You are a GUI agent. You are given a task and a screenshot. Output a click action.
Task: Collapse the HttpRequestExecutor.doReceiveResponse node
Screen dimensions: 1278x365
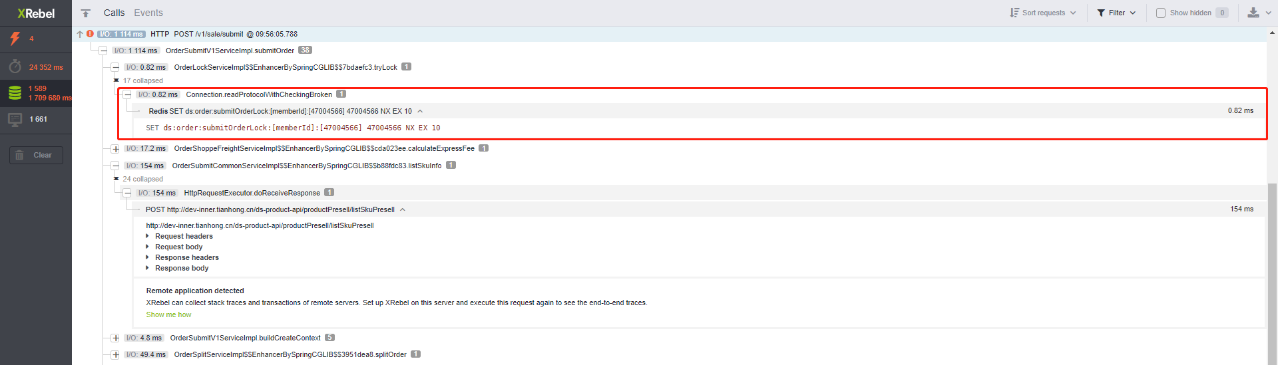click(127, 193)
